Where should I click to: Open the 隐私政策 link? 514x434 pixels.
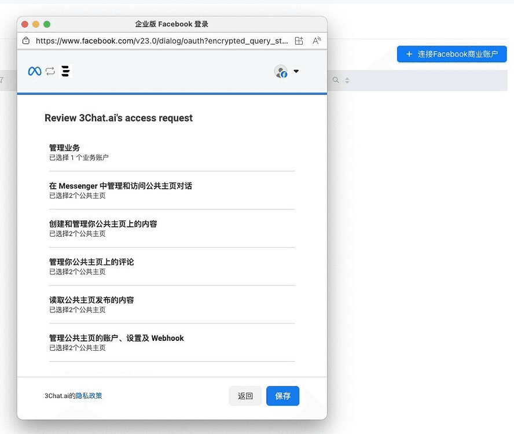(89, 396)
